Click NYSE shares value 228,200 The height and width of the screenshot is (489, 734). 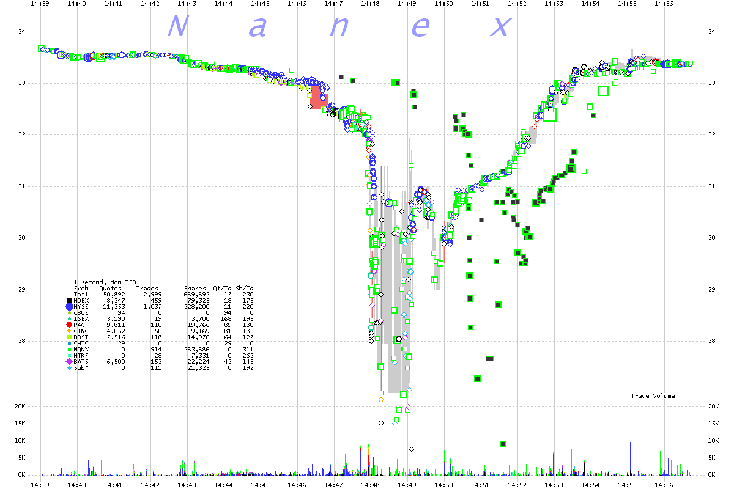point(197,306)
